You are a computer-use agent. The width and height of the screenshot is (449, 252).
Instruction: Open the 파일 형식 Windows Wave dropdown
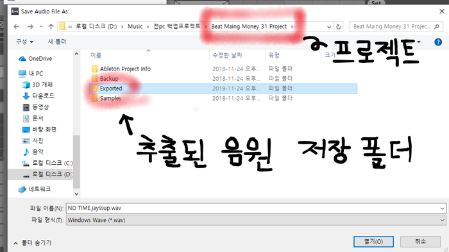256,220
